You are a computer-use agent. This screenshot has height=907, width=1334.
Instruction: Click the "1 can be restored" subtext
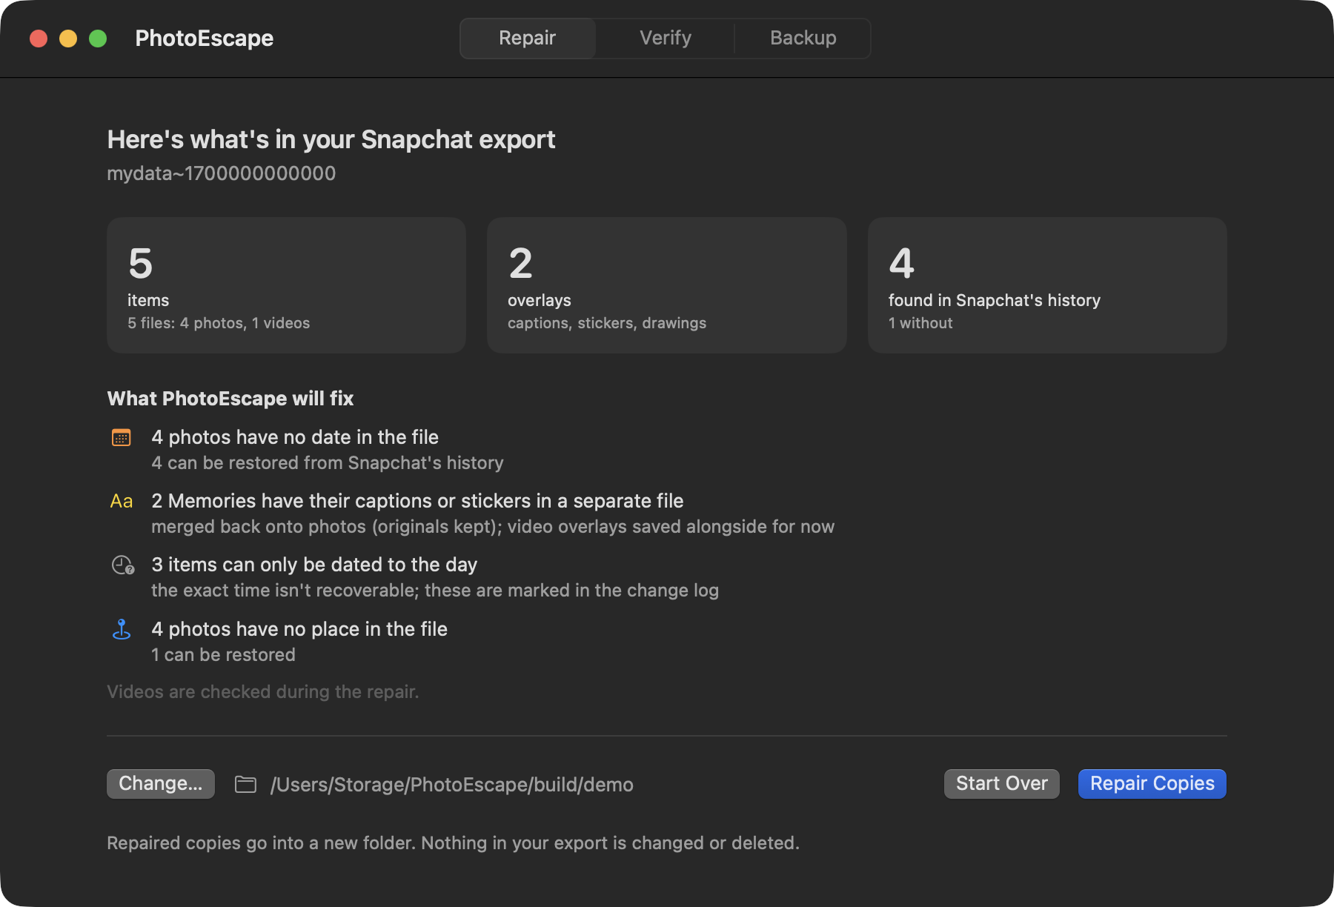click(223, 655)
